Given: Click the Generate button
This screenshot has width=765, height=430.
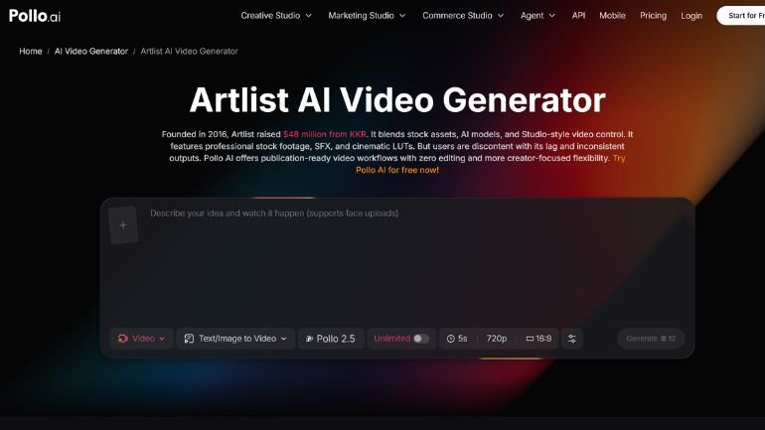Looking at the screenshot, I should 651,339.
